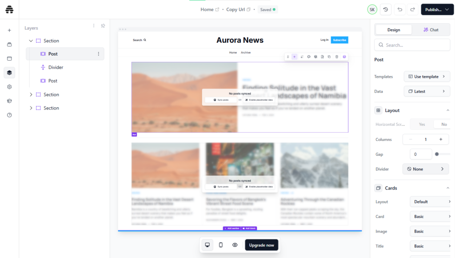This screenshot has width=455, height=258.
Task: Click the app logo in top-left corner
Action: (9, 9)
